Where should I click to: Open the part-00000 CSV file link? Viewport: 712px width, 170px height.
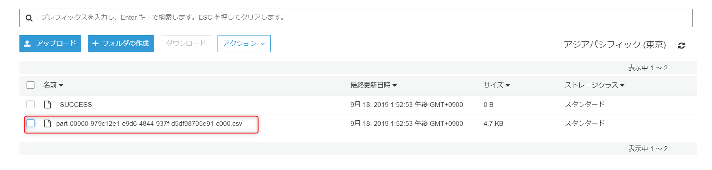(149, 123)
